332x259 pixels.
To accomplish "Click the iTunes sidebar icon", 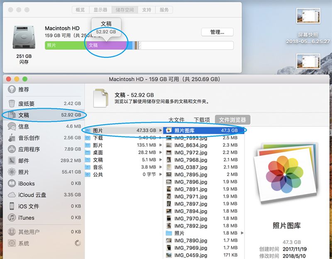I will tap(12, 218).
